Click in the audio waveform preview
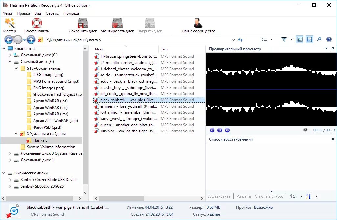Viewport: 337px width, 220px height. point(271,89)
